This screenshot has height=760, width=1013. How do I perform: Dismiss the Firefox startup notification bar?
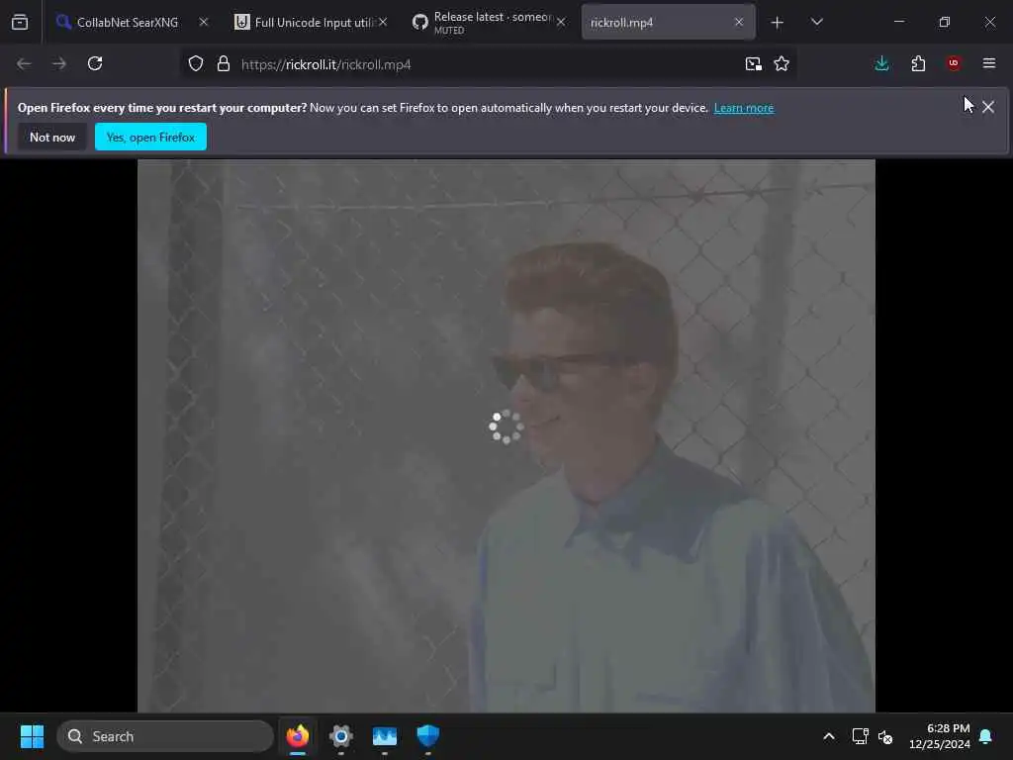pos(988,107)
